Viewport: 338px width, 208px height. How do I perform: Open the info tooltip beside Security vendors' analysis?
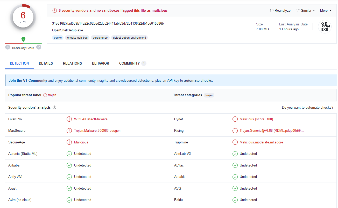pos(54,107)
